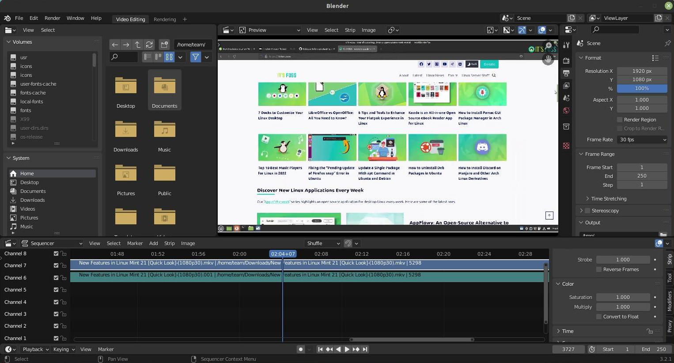Enable Reverse Frames checkbox
This screenshot has height=363, width=674.
click(599, 269)
